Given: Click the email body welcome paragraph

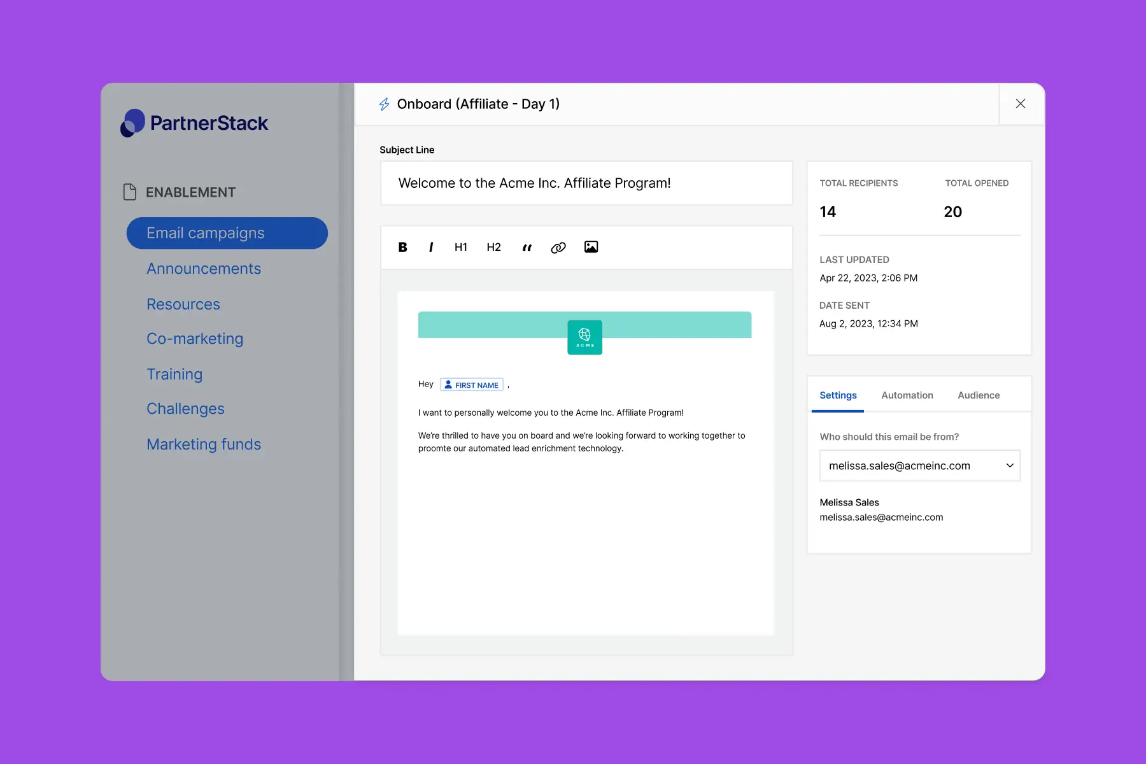Looking at the screenshot, I should coord(551,413).
